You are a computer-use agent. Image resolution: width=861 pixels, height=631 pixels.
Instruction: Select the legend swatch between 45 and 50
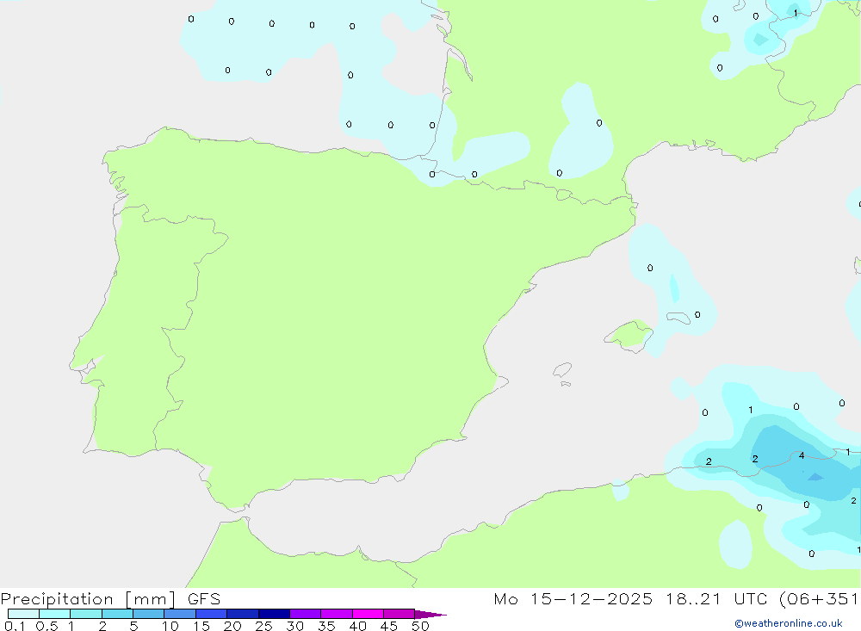400,614
